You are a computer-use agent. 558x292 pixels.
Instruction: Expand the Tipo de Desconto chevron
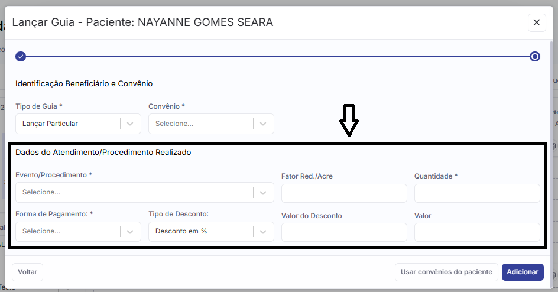click(x=264, y=232)
